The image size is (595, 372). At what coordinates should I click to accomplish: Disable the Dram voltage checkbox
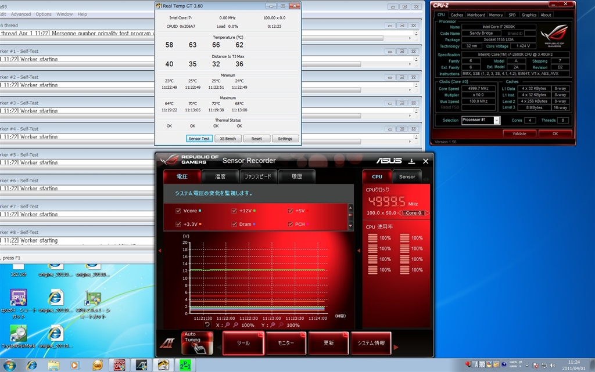pyautogui.click(x=234, y=224)
